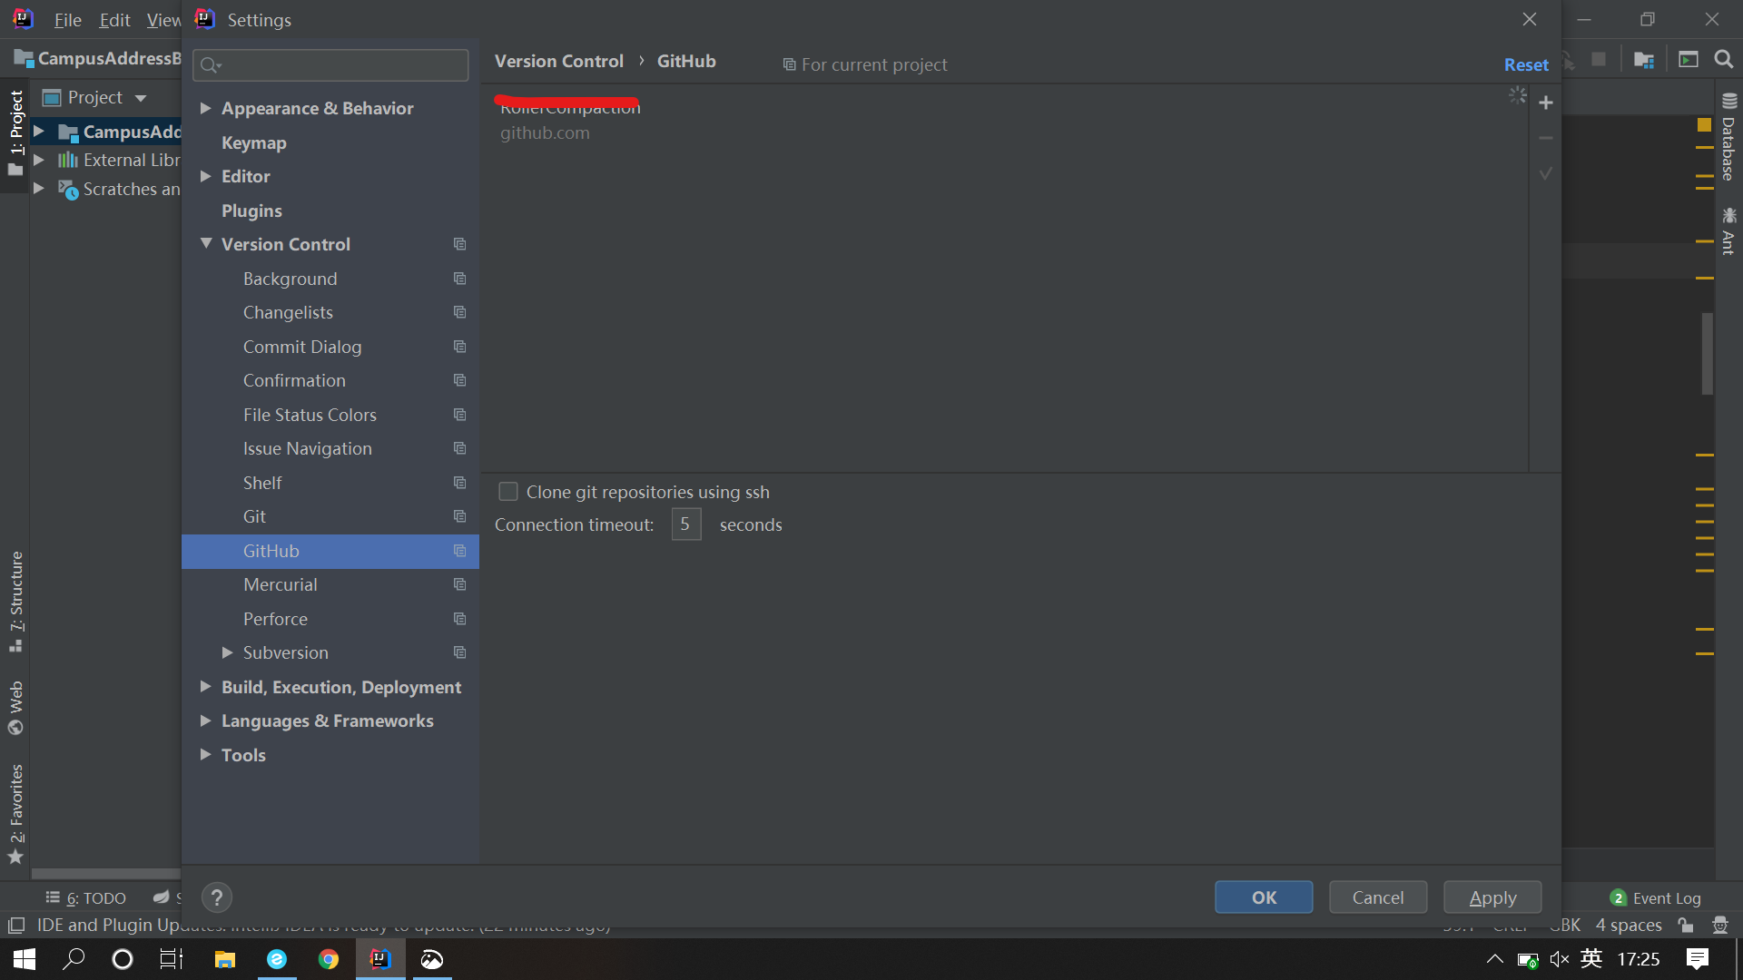Launch Chrome from the taskbar
This screenshot has height=980, width=1743.
[329, 959]
